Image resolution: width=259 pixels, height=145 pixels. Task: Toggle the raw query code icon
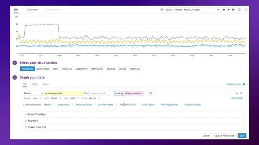242,93
